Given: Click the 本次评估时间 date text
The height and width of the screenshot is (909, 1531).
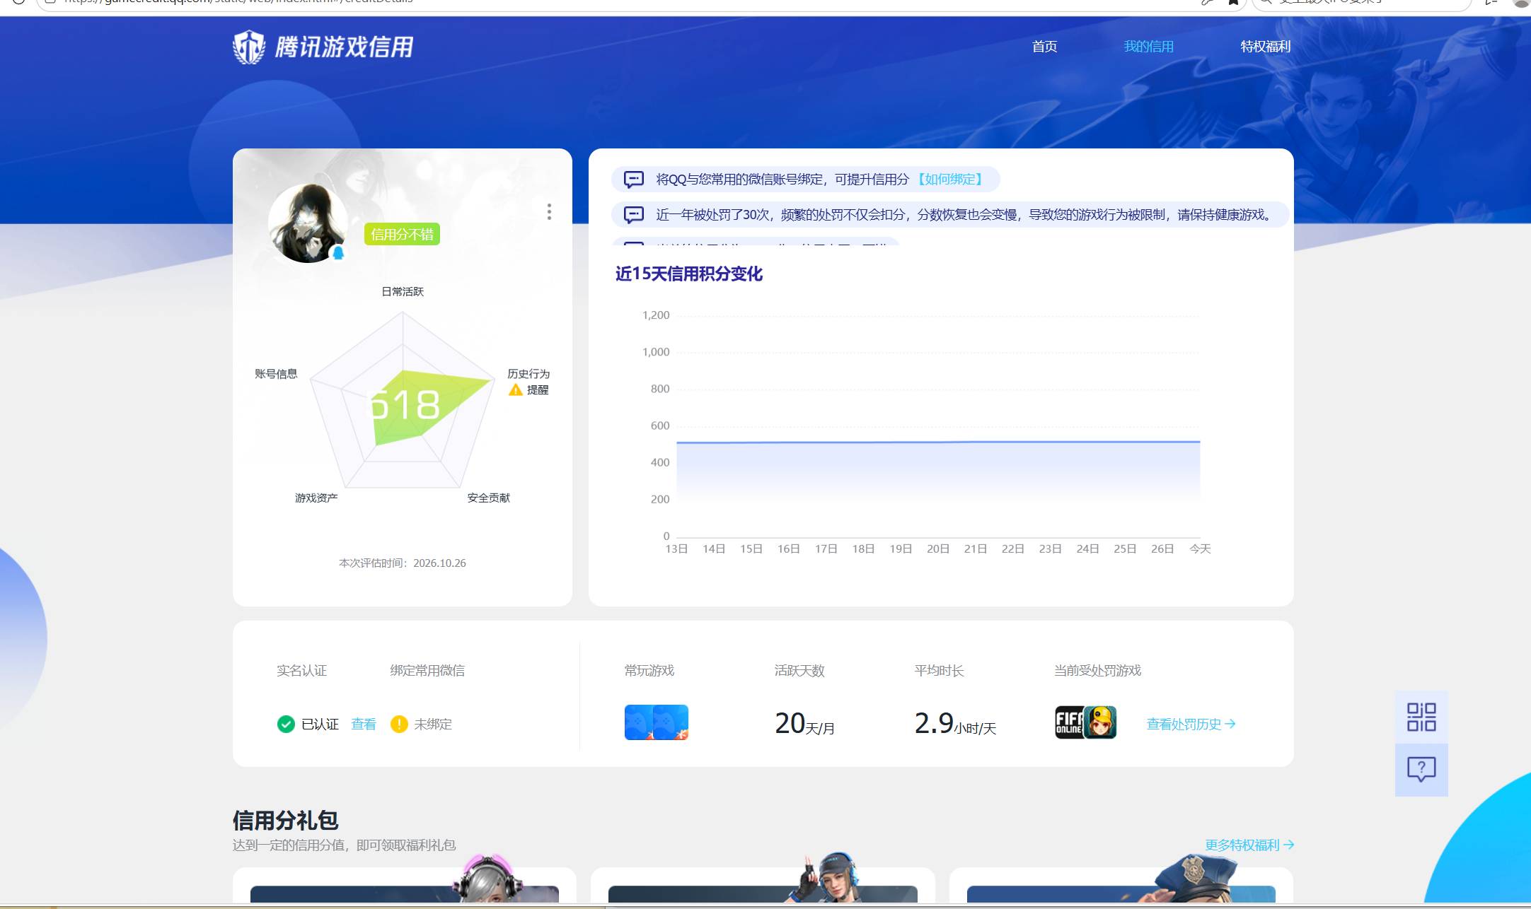Looking at the screenshot, I should click(x=403, y=563).
